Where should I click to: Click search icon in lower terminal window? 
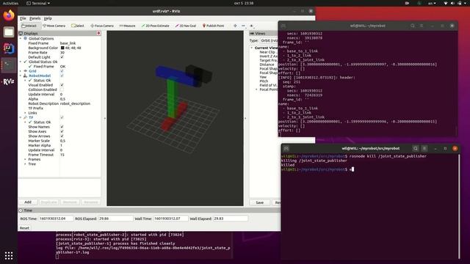416,148
